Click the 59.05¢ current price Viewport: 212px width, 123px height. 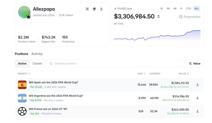click(153, 85)
